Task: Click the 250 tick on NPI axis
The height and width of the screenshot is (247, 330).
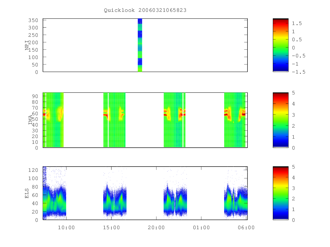Action: click(33, 35)
